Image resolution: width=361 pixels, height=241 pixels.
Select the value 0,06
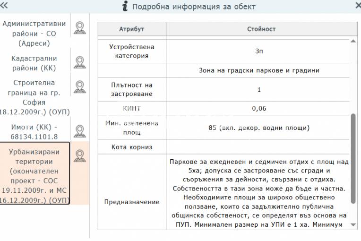259,108
